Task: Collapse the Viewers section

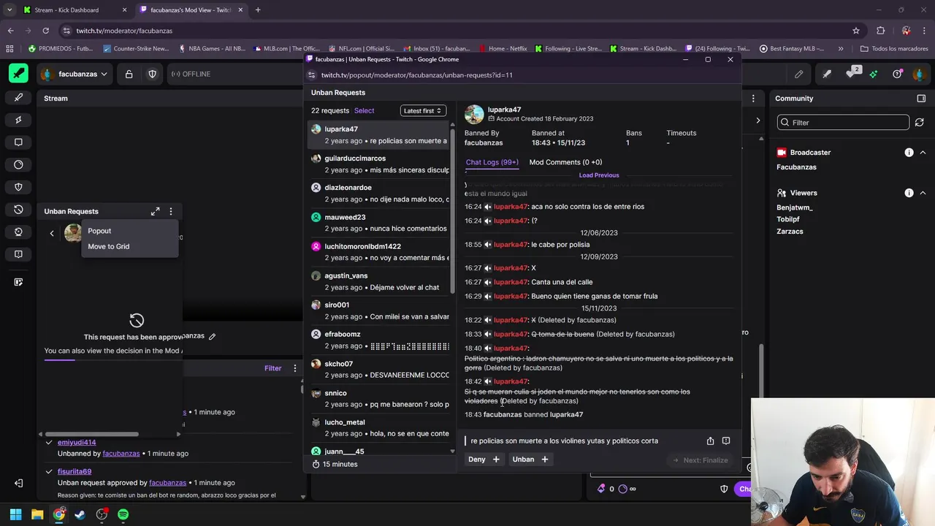Action: pyautogui.click(x=923, y=193)
